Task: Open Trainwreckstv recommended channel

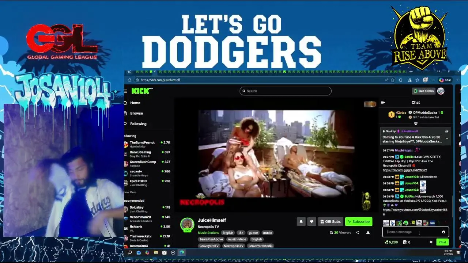Action: (x=147, y=238)
